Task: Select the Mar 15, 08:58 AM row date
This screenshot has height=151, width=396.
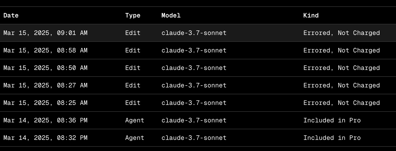Action: [x=45, y=50]
